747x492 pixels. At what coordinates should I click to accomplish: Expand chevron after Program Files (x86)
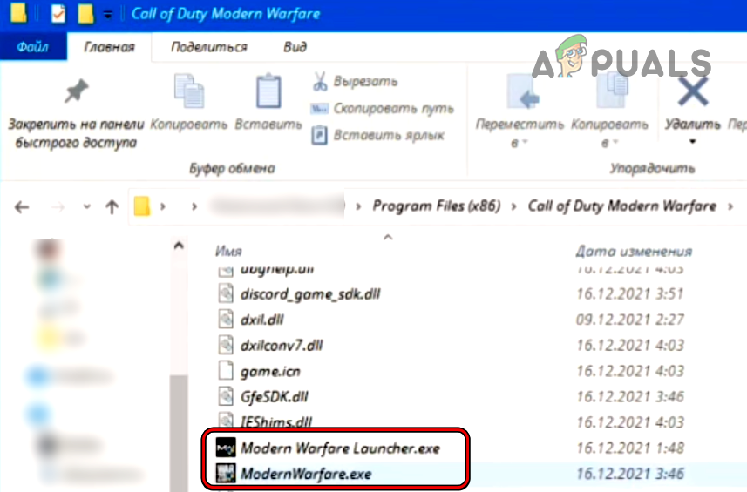(x=514, y=206)
